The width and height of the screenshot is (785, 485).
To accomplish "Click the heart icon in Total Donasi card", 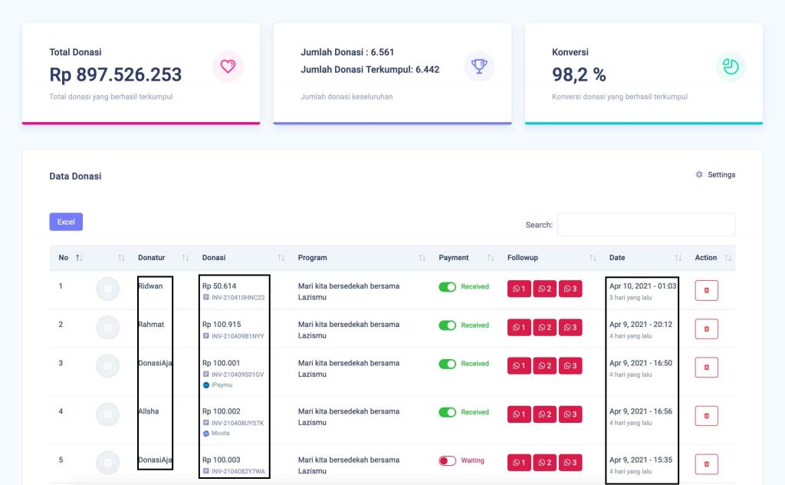I will pyautogui.click(x=228, y=67).
